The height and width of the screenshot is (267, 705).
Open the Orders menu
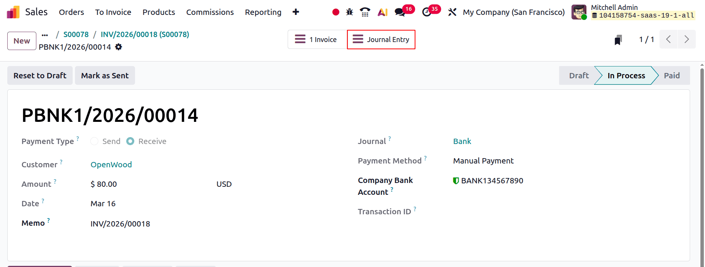(x=72, y=12)
